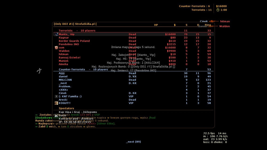Select player row Ragnar

(x=133, y=38)
